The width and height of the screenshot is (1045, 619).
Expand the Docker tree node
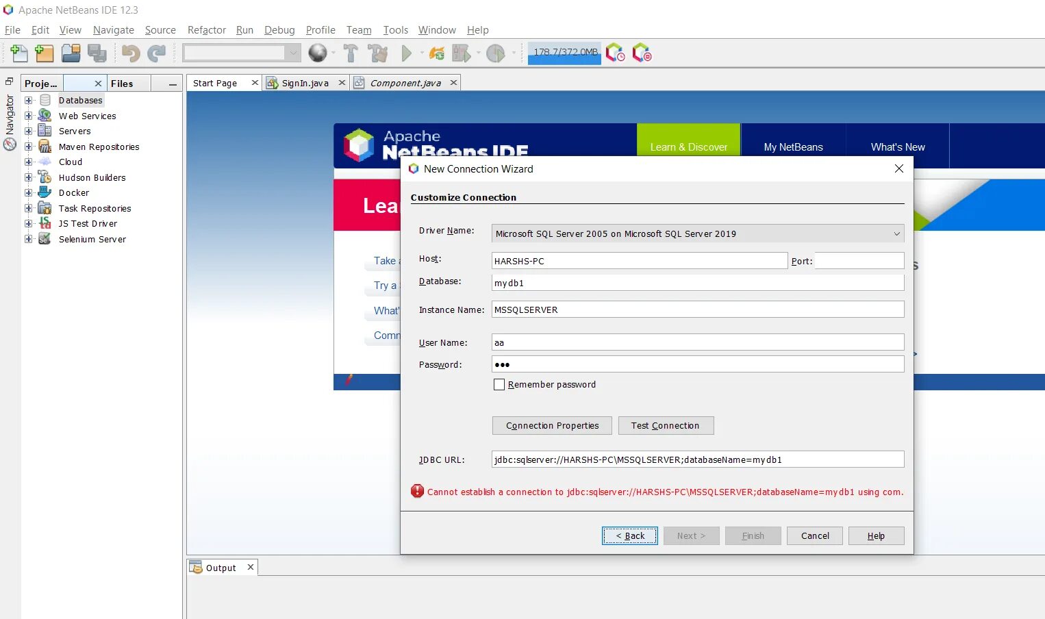tap(29, 192)
